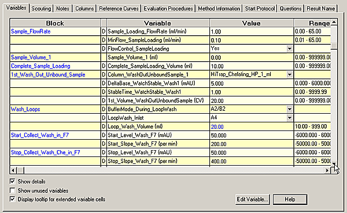The height and width of the screenshot is (213, 347).
Task: Edit DeltaBase_WatchStable_Wash1 value 5.000
Action: (x=252, y=83)
